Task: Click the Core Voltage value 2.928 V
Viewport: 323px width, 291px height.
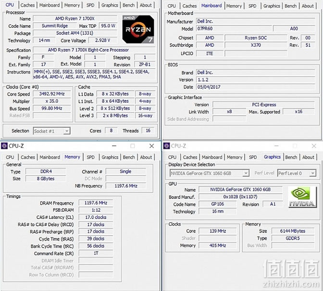Action: [x=102, y=40]
